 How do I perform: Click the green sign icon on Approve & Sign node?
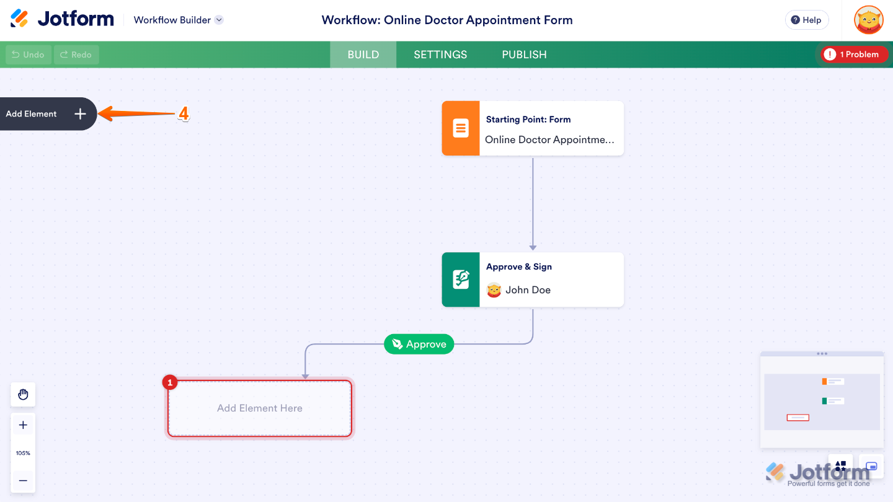click(461, 280)
